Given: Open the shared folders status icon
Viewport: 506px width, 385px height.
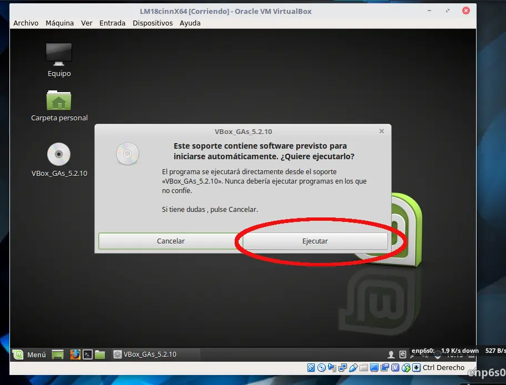Looking at the screenshot, I should (365, 368).
